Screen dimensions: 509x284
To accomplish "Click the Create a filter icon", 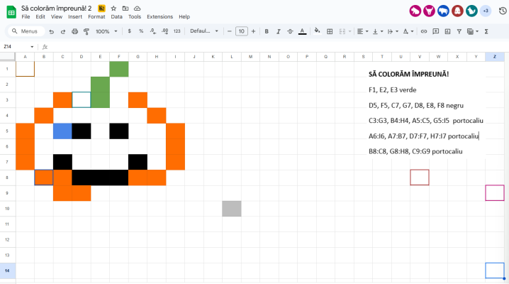I will 459,31.
